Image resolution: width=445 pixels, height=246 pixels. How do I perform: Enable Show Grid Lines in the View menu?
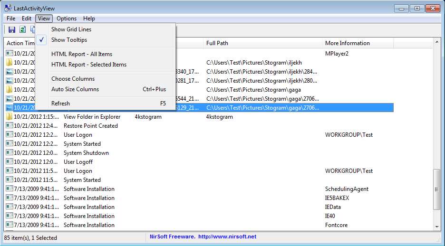pyautogui.click(x=106, y=29)
